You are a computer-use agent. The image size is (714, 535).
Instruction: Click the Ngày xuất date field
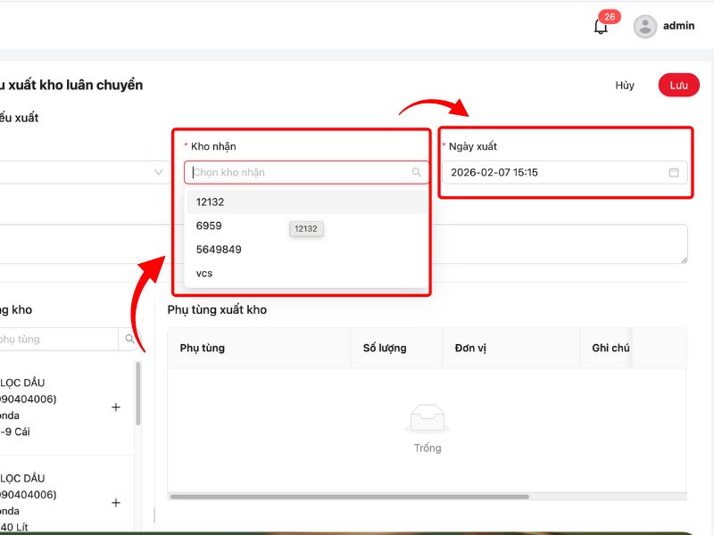553,172
